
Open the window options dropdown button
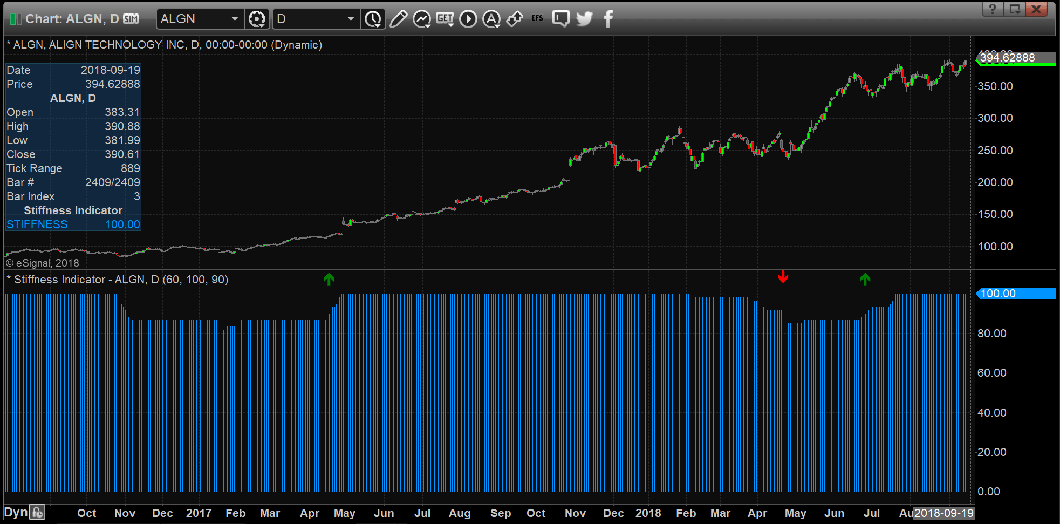(x=1015, y=9)
